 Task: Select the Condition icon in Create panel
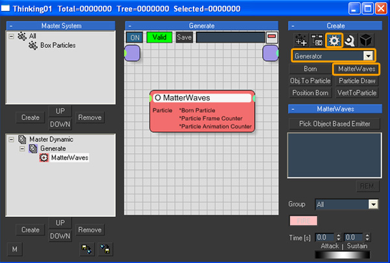point(317,40)
